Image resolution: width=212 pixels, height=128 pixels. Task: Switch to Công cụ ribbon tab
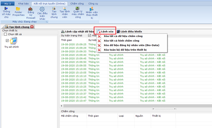[x=93, y=3]
